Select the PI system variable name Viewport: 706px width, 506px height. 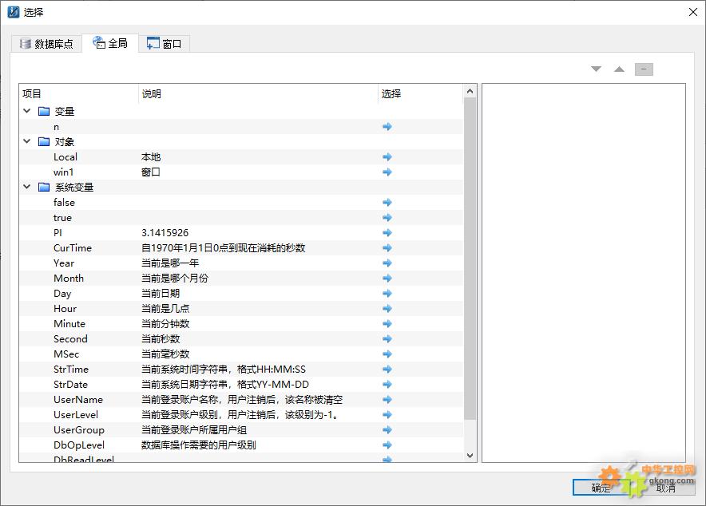58,233
